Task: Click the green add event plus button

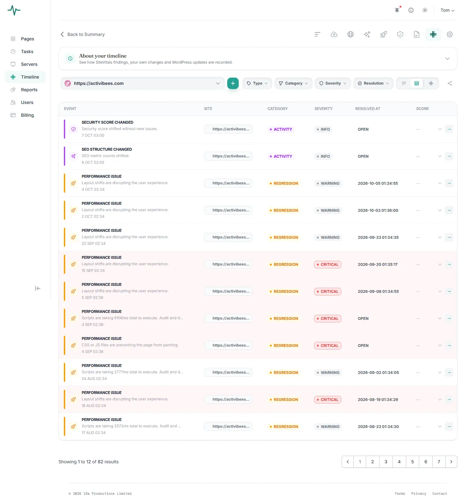Action: pos(233,83)
